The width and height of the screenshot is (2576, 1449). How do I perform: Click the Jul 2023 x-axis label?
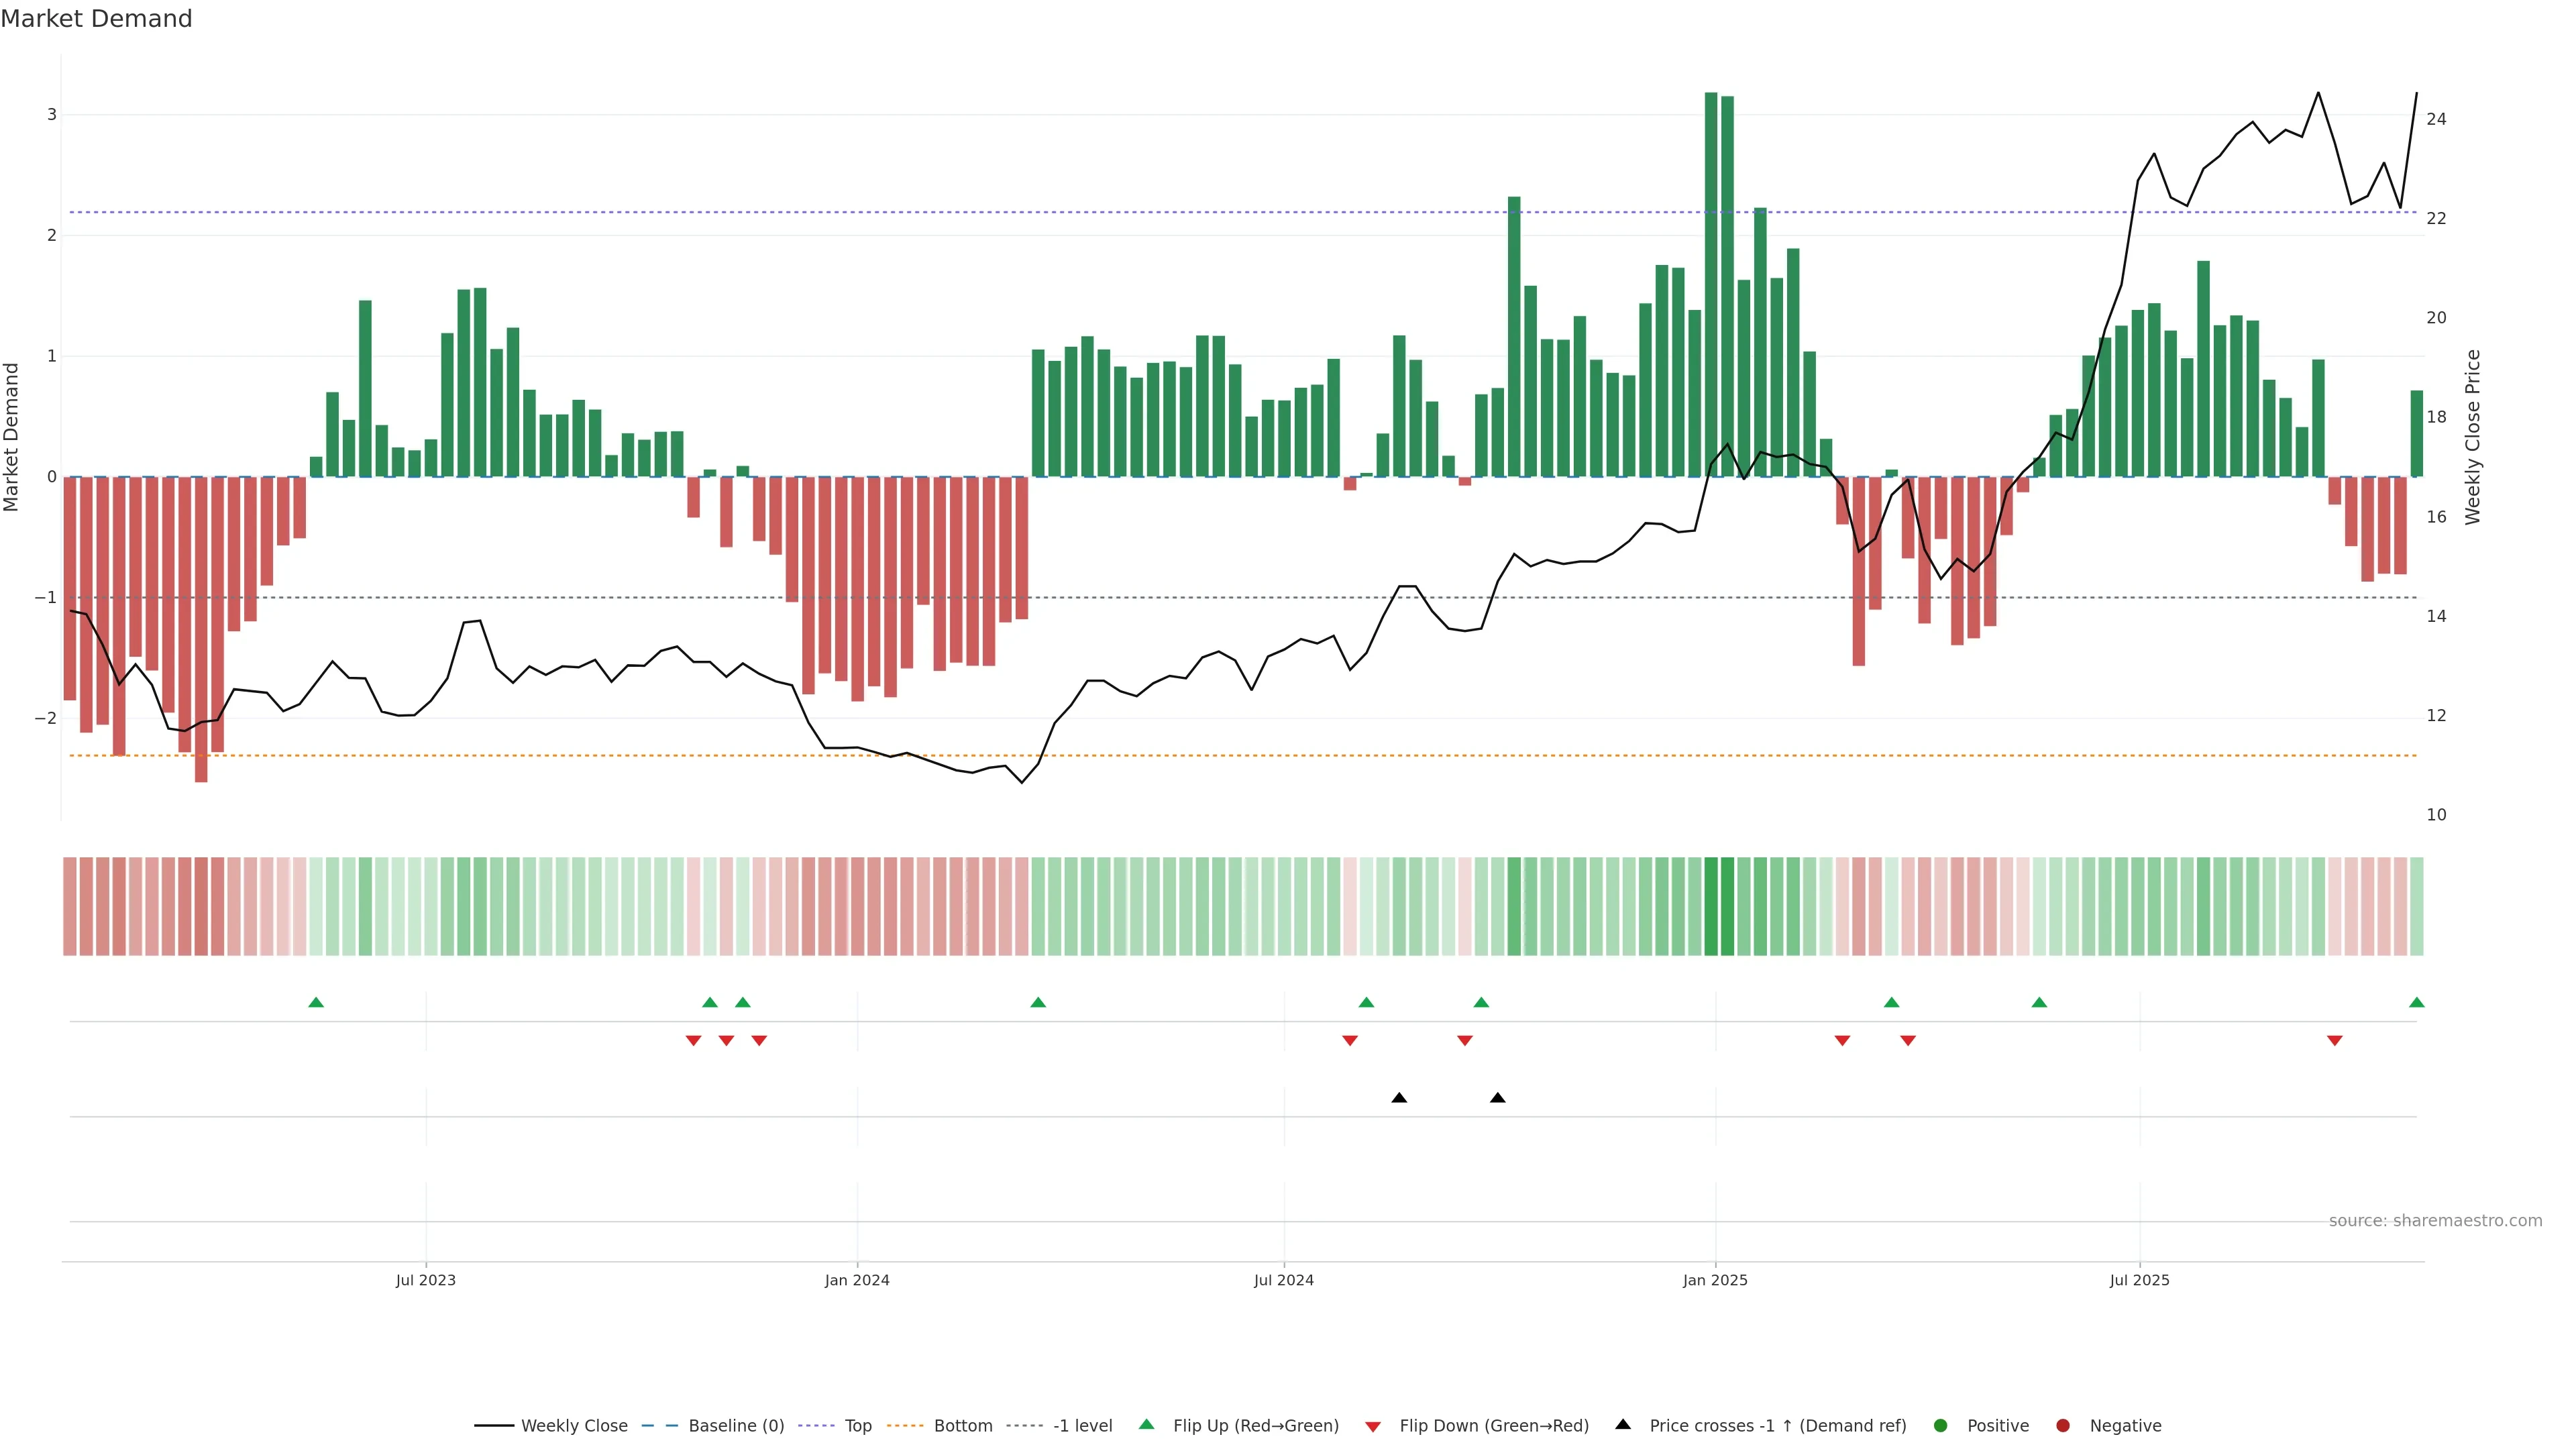(425, 1280)
